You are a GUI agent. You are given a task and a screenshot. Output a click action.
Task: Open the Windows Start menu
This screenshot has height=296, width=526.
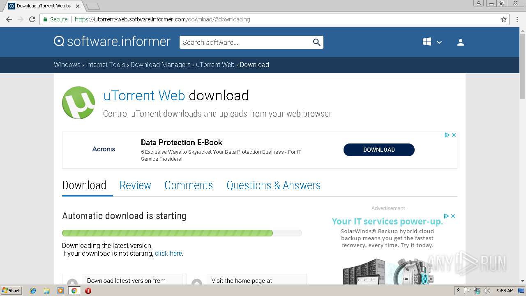coord(12,290)
